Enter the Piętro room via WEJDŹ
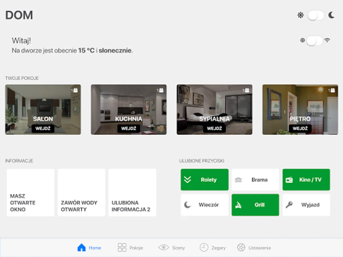This screenshot has width=343, height=257. coord(300,128)
